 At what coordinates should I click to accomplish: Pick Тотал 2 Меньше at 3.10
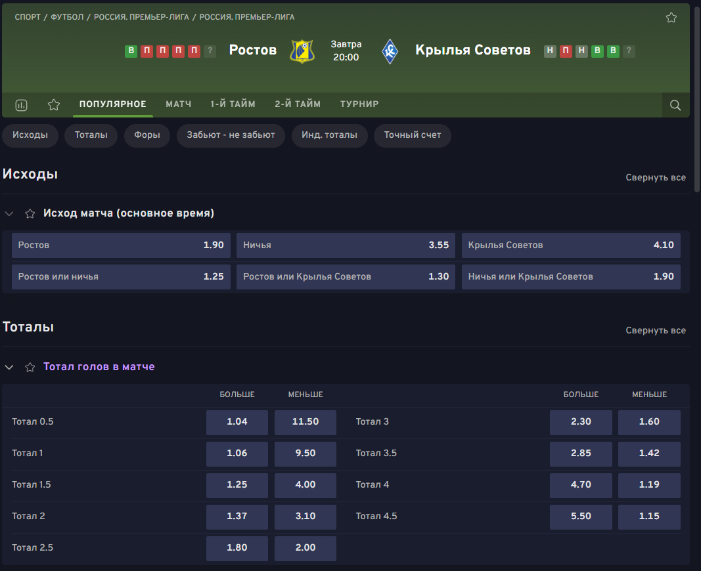[305, 517]
